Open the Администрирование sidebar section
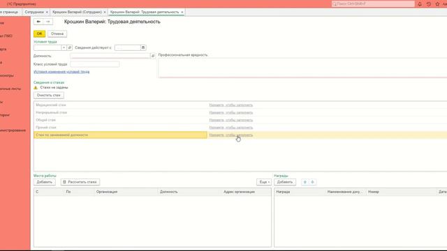The width and height of the screenshot is (447, 251). 13,130
